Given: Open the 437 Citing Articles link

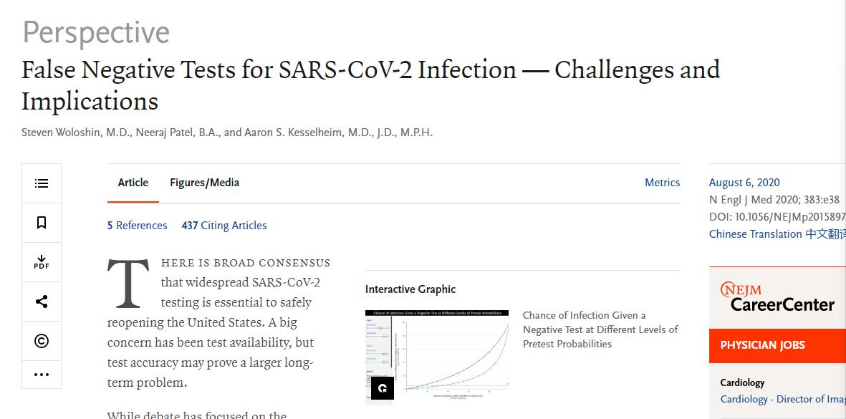Looking at the screenshot, I should pos(224,226).
